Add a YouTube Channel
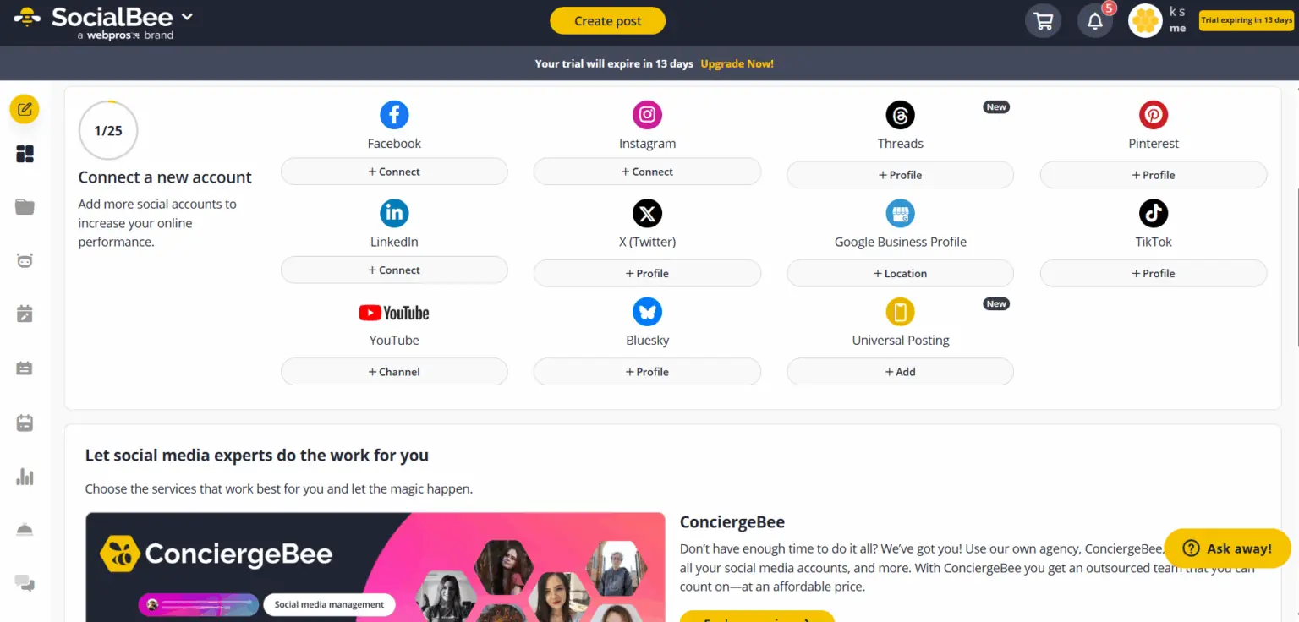Screen dimensions: 1299x622 coord(394,372)
